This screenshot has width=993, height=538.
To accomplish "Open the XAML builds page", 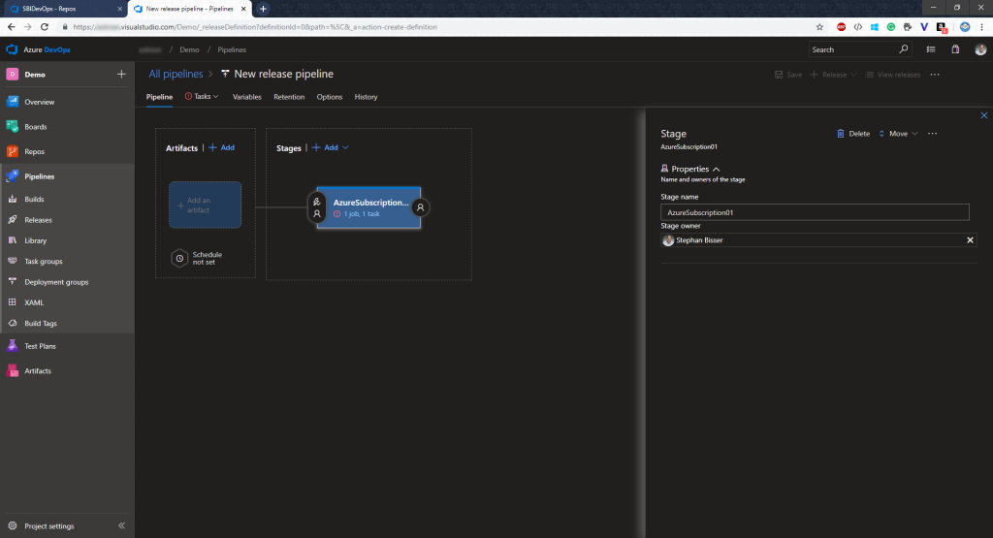I will (34, 302).
